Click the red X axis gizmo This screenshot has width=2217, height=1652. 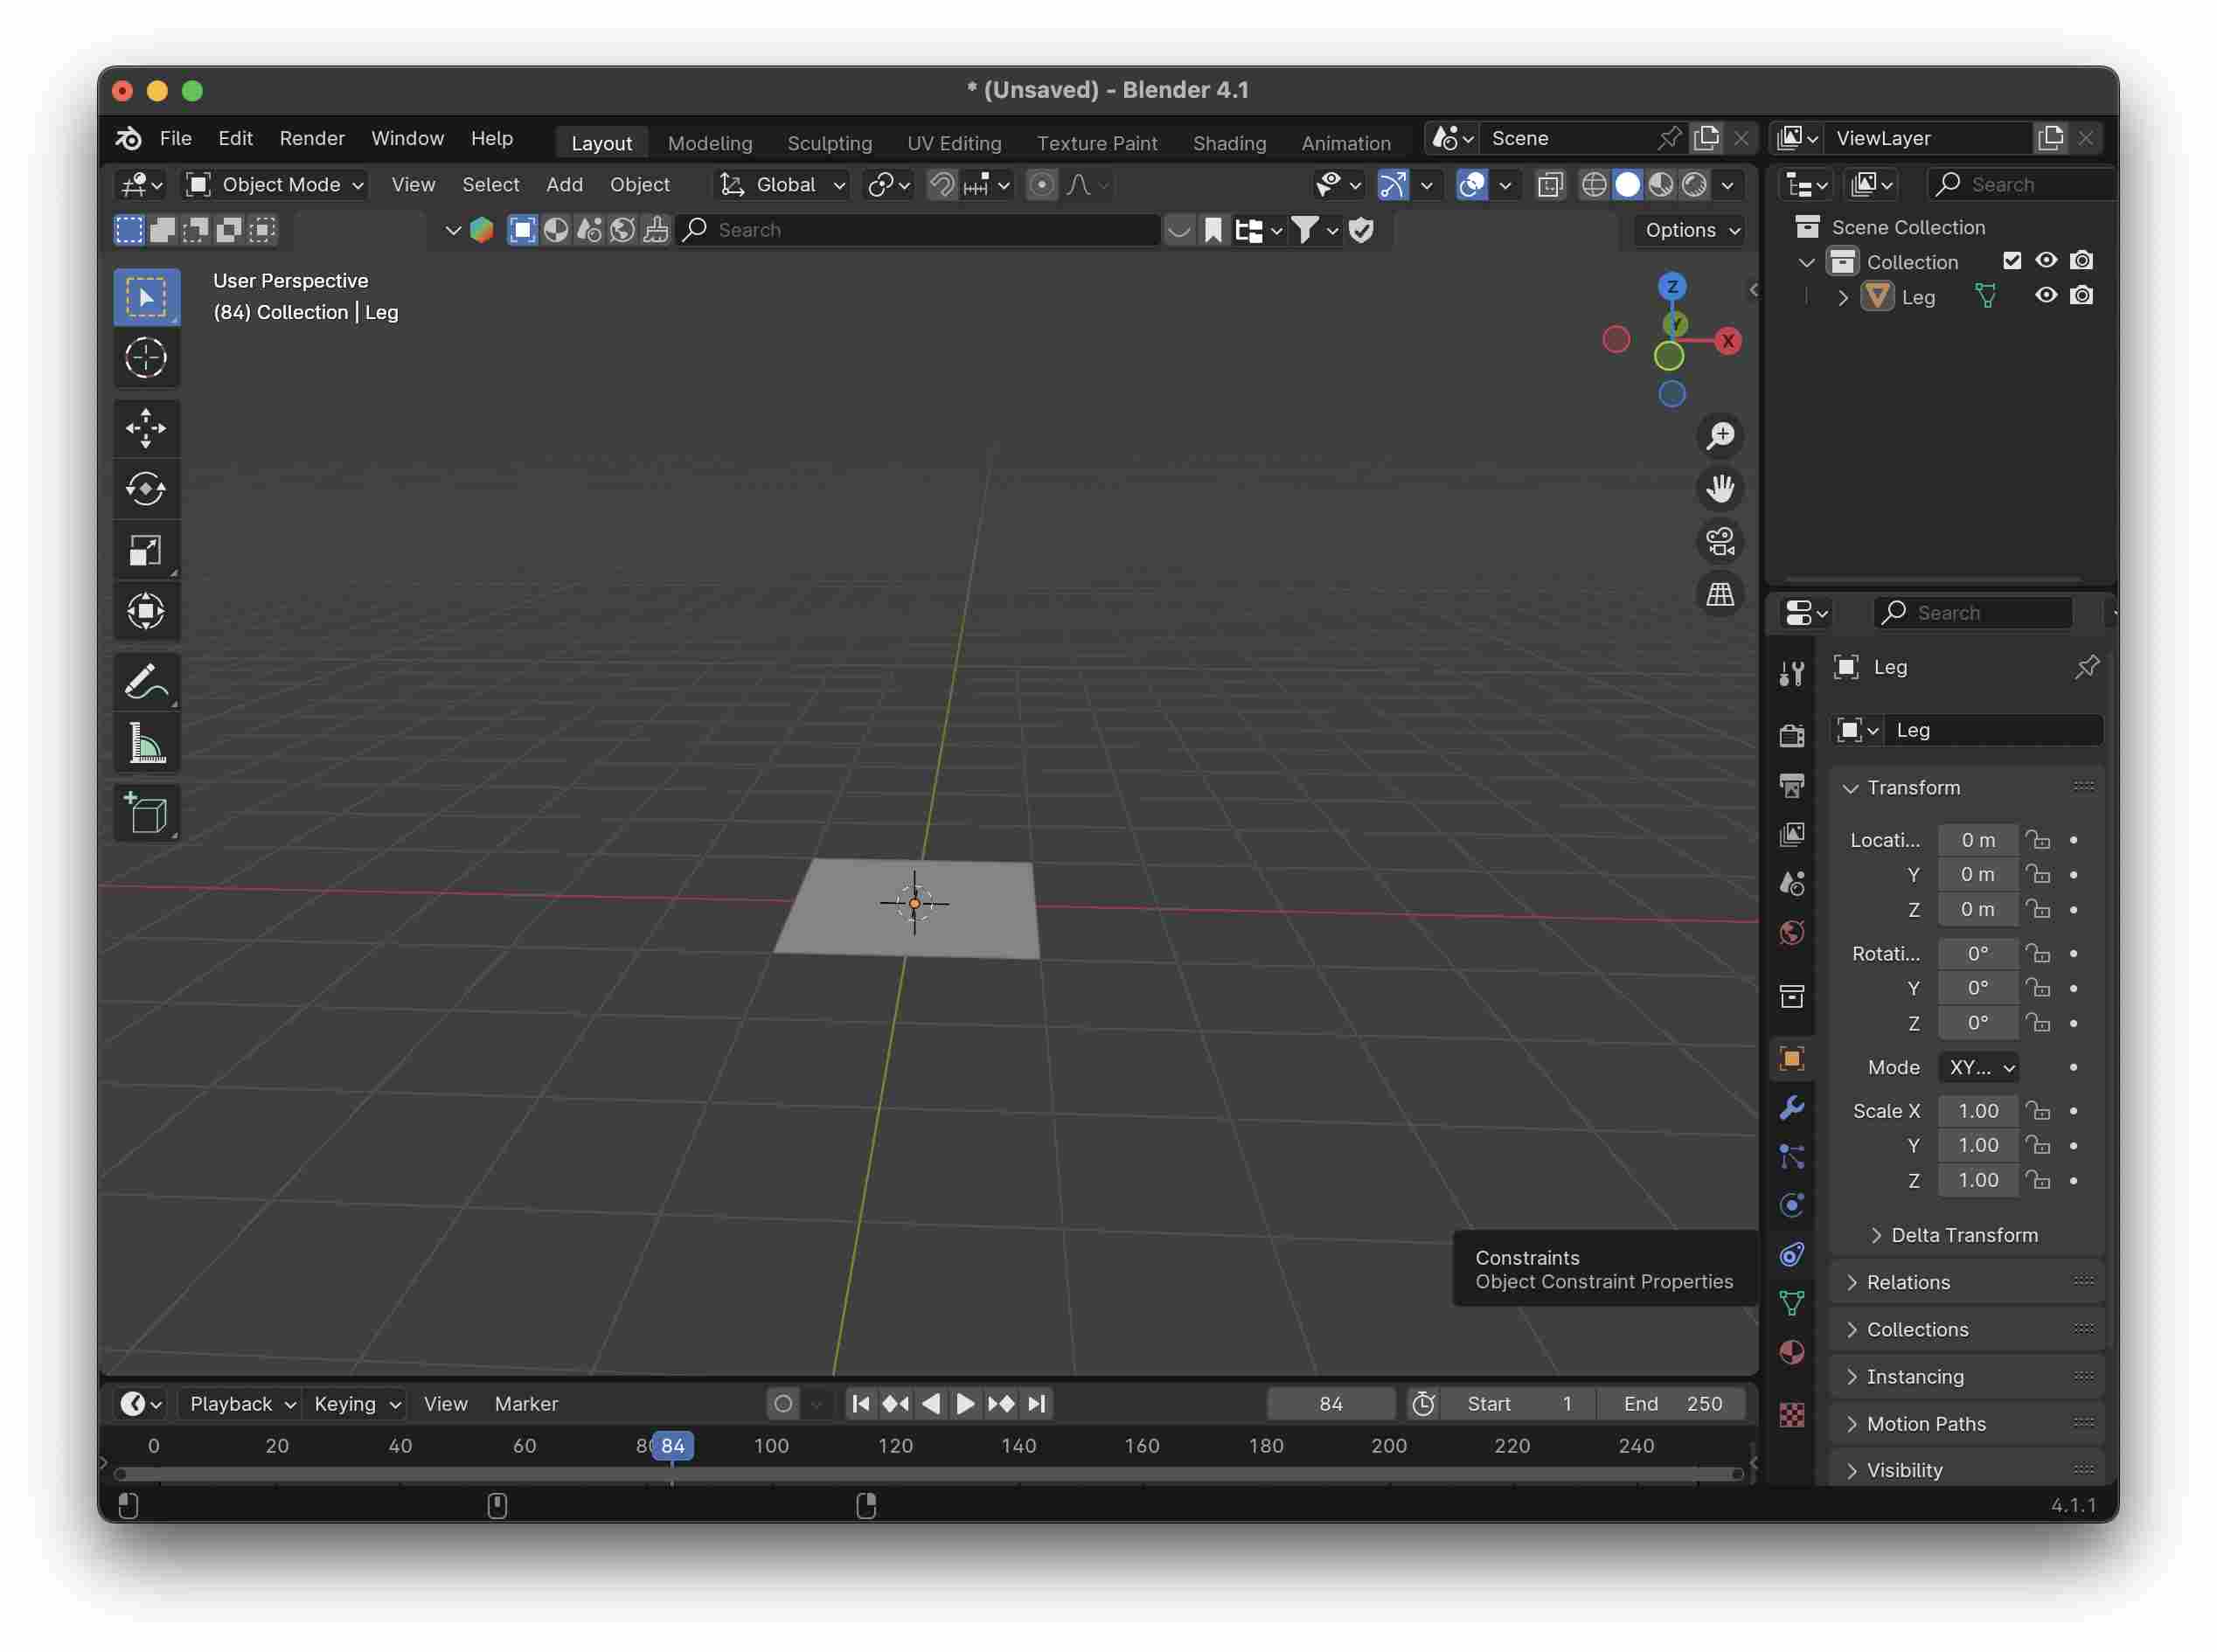1727,341
